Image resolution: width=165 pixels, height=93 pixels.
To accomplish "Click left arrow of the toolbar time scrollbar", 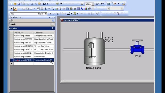I will point(109,9).
